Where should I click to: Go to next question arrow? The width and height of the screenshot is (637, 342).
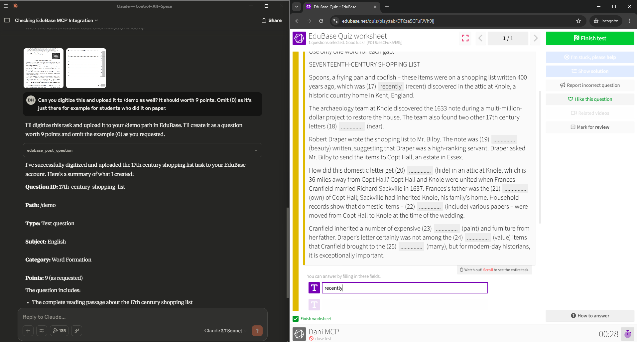pyautogui.click(x=535, y=38)
